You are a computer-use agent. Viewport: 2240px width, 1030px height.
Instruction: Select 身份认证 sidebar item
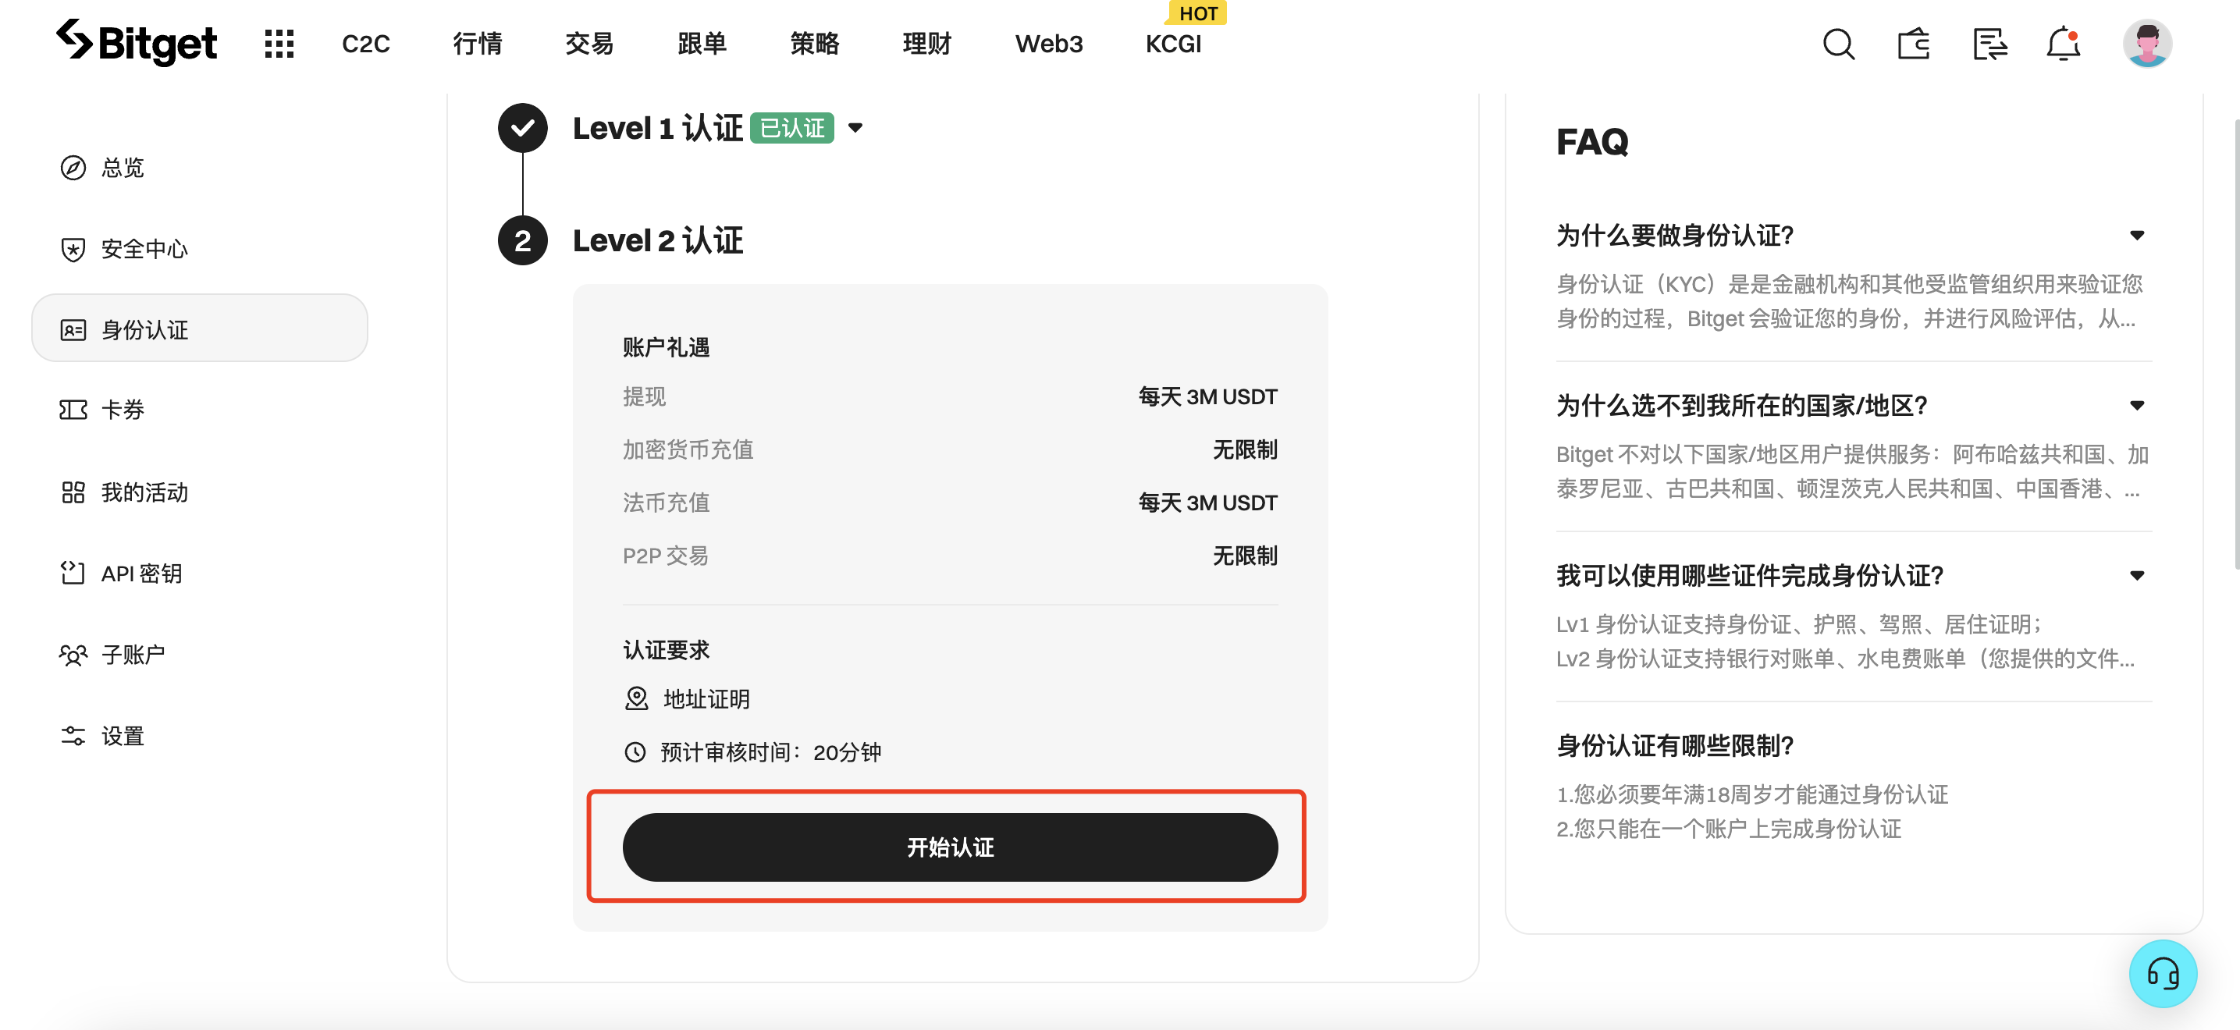coord(200,329)
